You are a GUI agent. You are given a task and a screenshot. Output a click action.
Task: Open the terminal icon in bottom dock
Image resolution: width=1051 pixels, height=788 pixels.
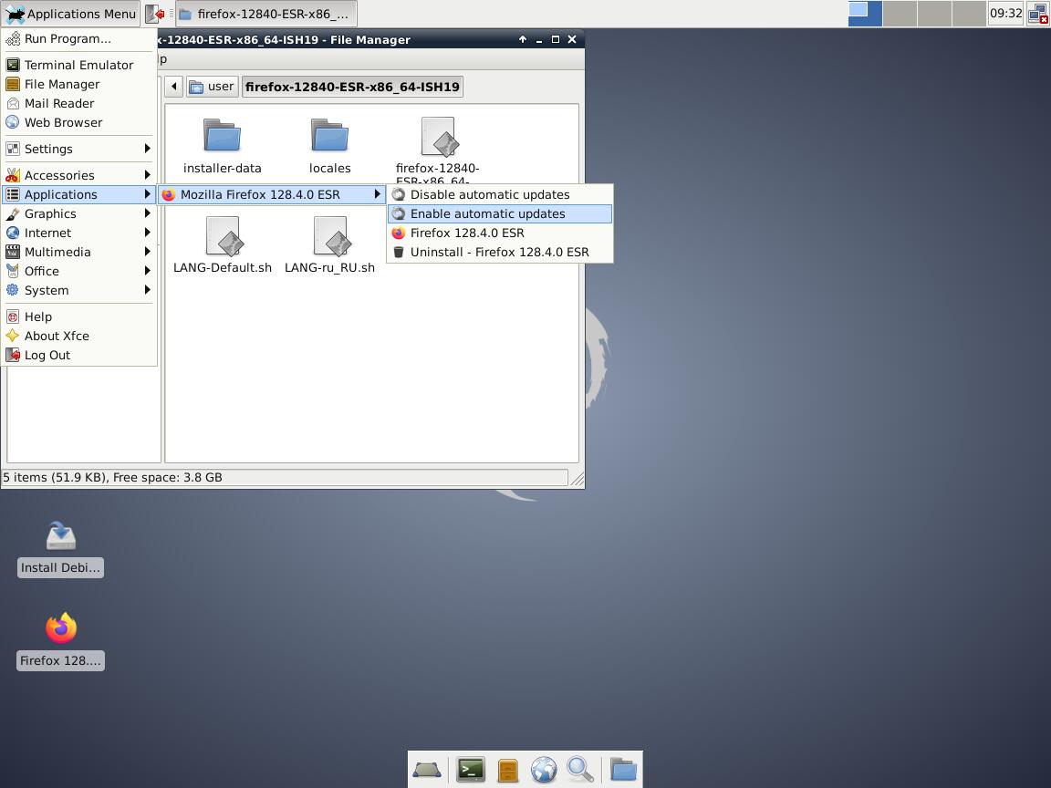pos(471,770)
